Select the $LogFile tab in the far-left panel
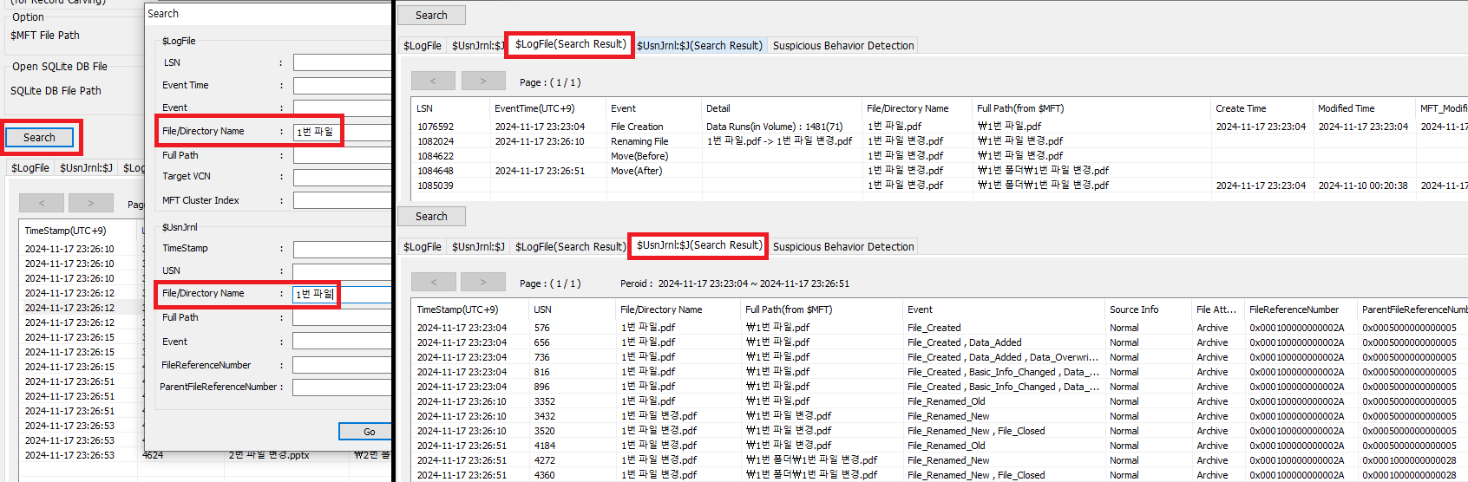This screenshot has height=482, width=1468. coord(30,168)
